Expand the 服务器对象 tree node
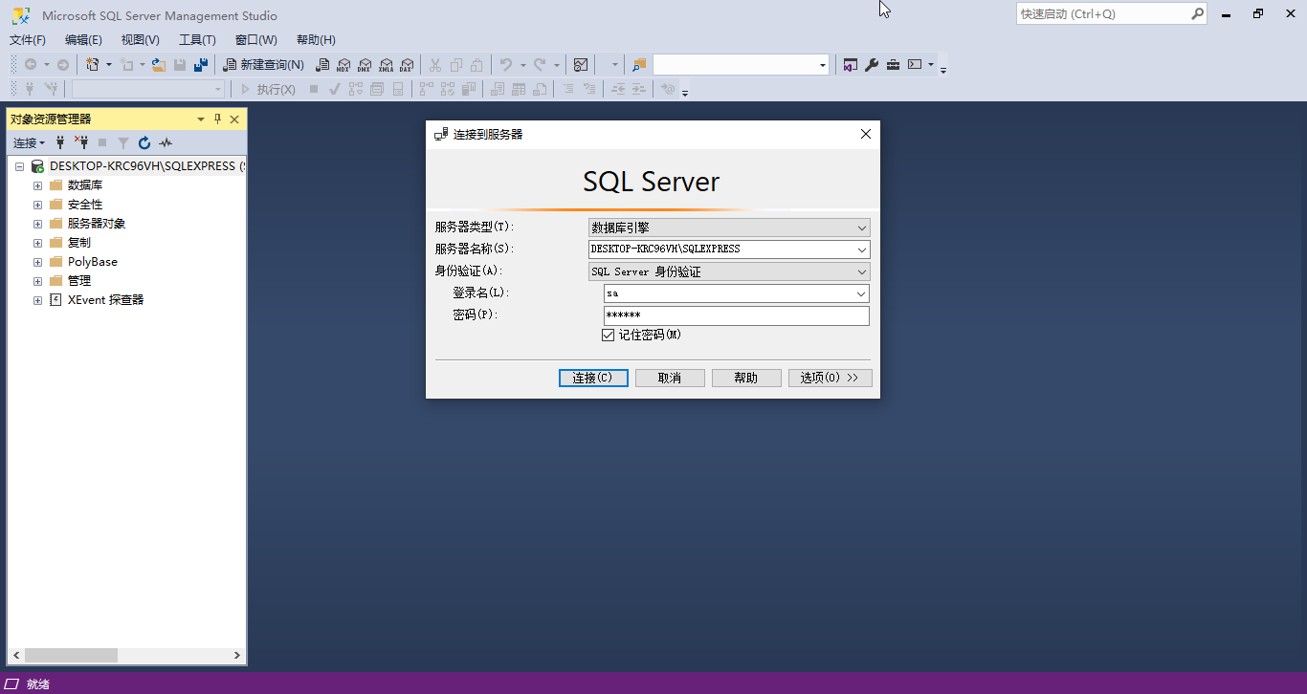 [37, 224]
